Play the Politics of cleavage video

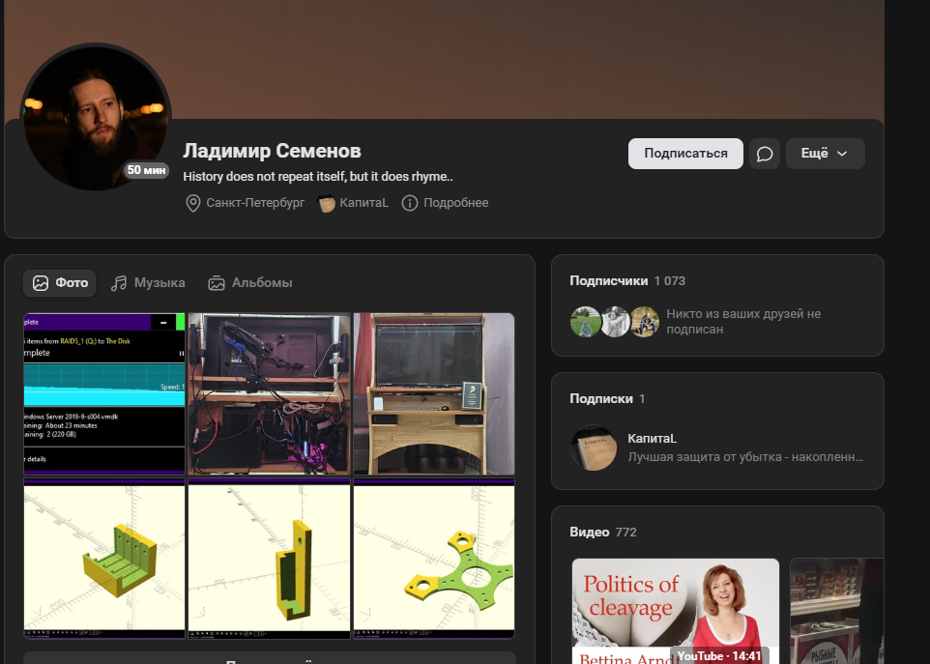coord(676,611)
